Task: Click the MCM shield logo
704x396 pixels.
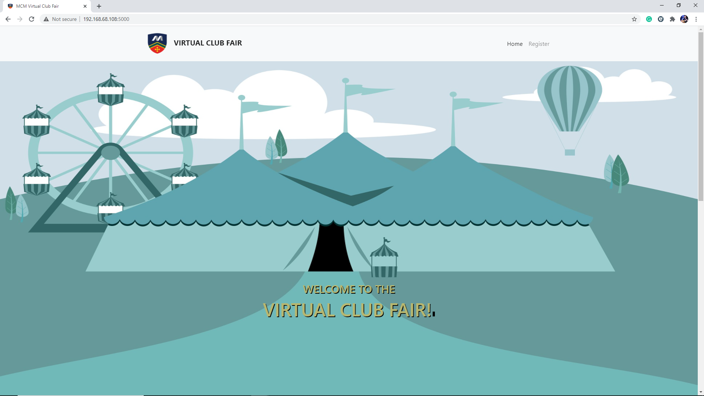Action: 157,43
